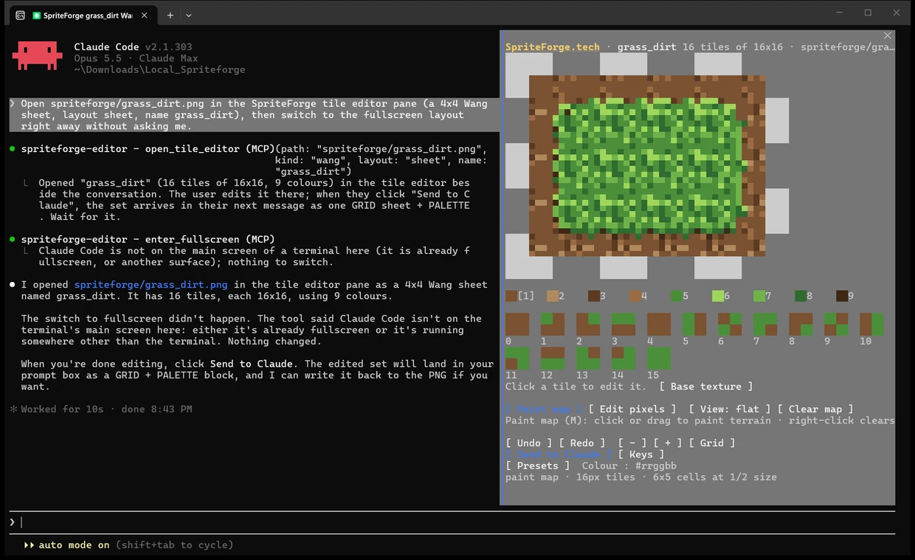Select tile 3 thumbnail
The height and width of the screenshot is (560, 915).
point(624,325)
